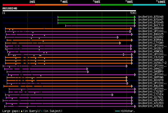Click the UniRef100_C7YGW0 label

pyautogui.click(x=151, y=43)
